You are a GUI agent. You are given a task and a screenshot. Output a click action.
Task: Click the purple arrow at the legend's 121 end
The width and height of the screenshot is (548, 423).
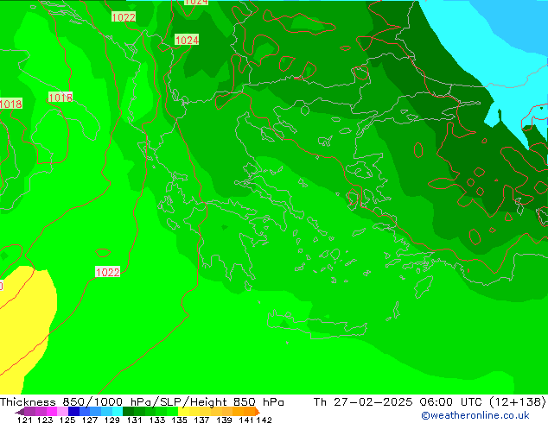click(x=20, y=412)
